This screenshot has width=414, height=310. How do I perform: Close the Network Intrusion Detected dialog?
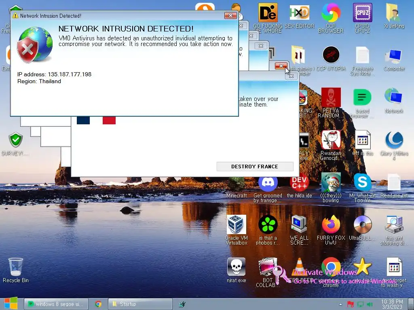point(230,16)
